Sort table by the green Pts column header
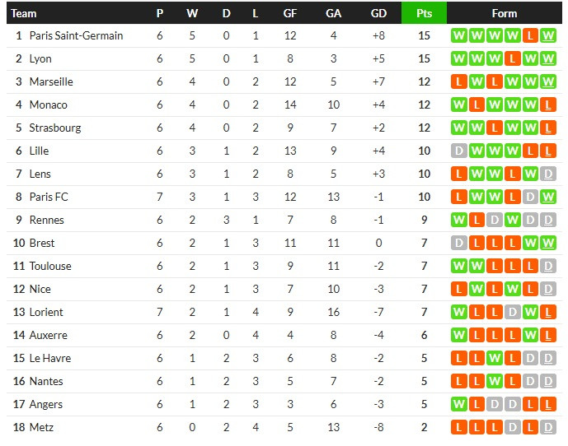Viewport: 568px width, 446px height. coord(424,13)
